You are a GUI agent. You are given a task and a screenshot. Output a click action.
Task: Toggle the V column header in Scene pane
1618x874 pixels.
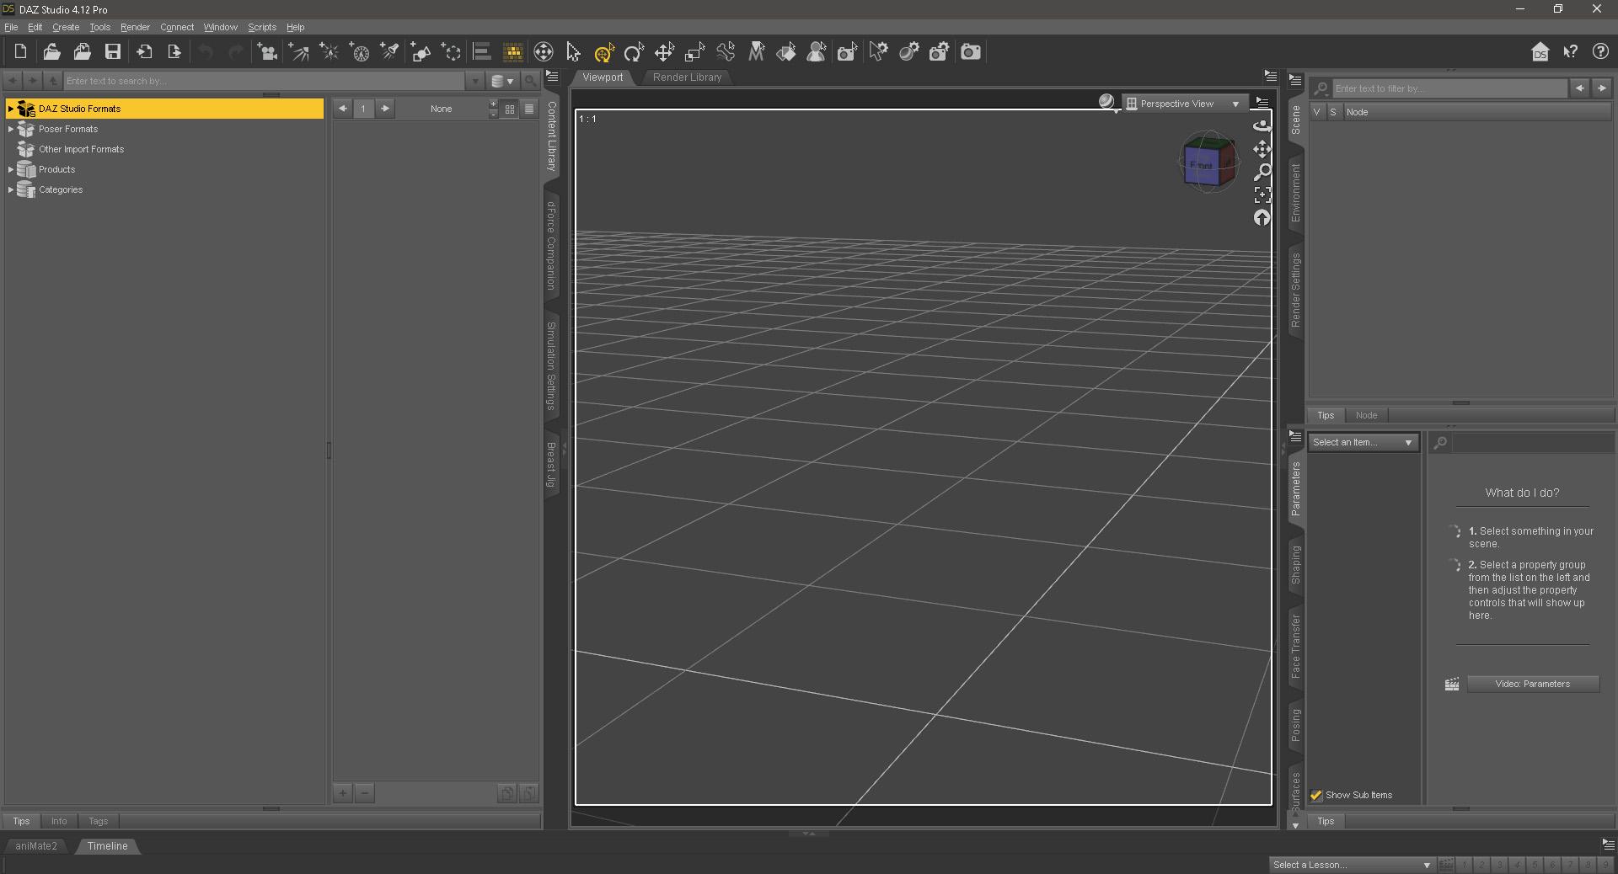coord(1316,111)
